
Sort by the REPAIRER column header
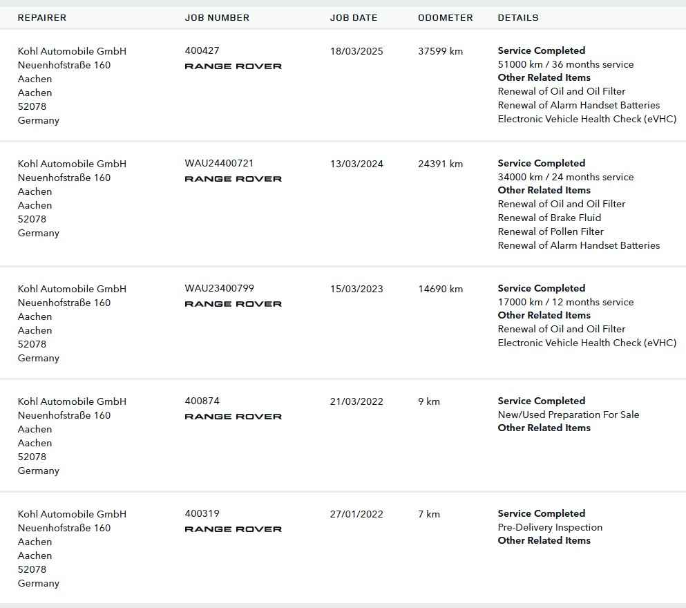[42, 17]
